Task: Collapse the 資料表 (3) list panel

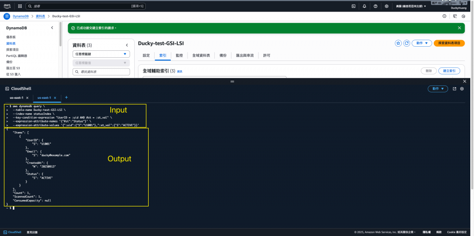Action: 127,45
